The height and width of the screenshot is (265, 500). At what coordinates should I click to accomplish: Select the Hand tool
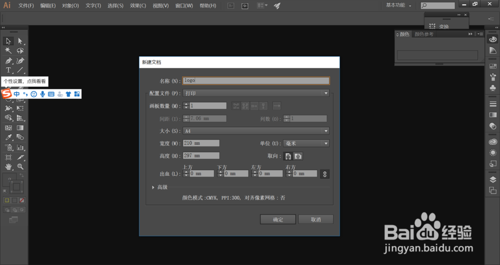tap(8, 167)
